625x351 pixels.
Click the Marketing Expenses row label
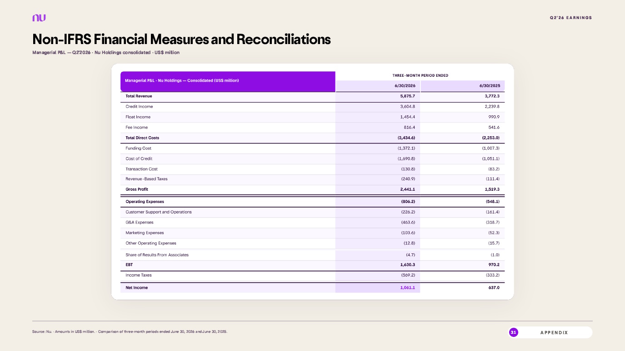[145, 233]
